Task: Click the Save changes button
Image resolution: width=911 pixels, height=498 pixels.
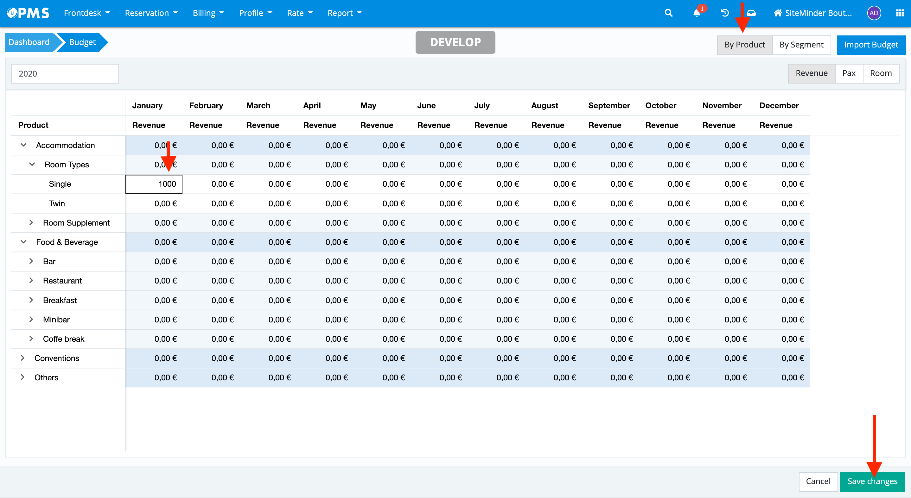Action: 872,481
